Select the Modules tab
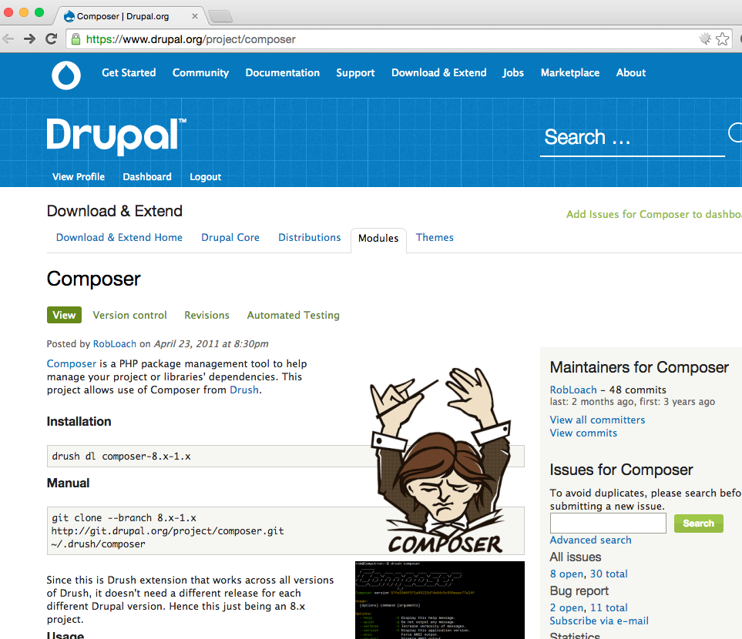742x639 pixels. point(378,239)
